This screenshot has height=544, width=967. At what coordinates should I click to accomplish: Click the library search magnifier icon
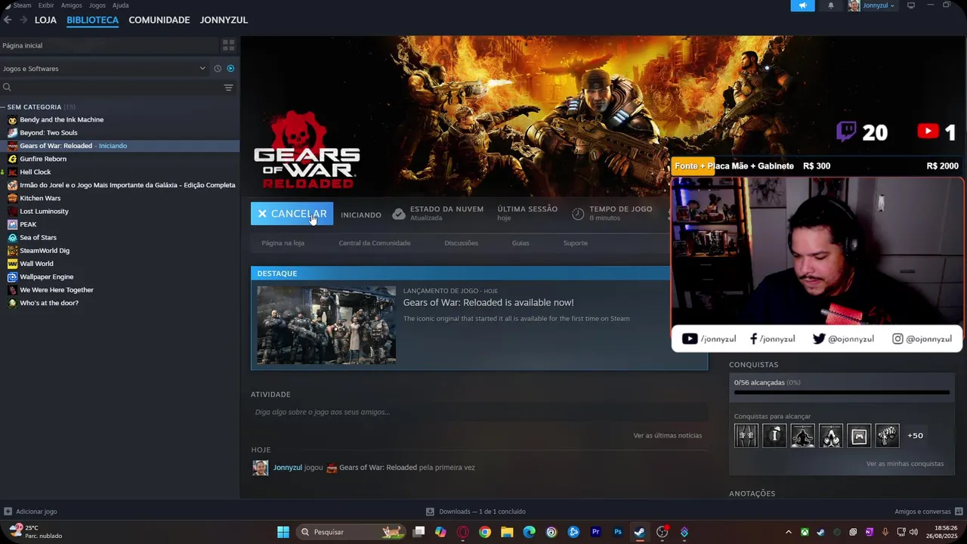click(x=7, y=88)
